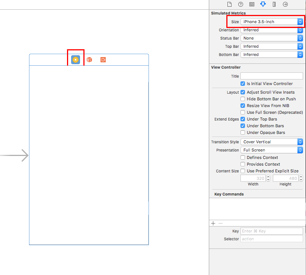
Task: Check Provides Context option
Action: [x=243, y=164]
